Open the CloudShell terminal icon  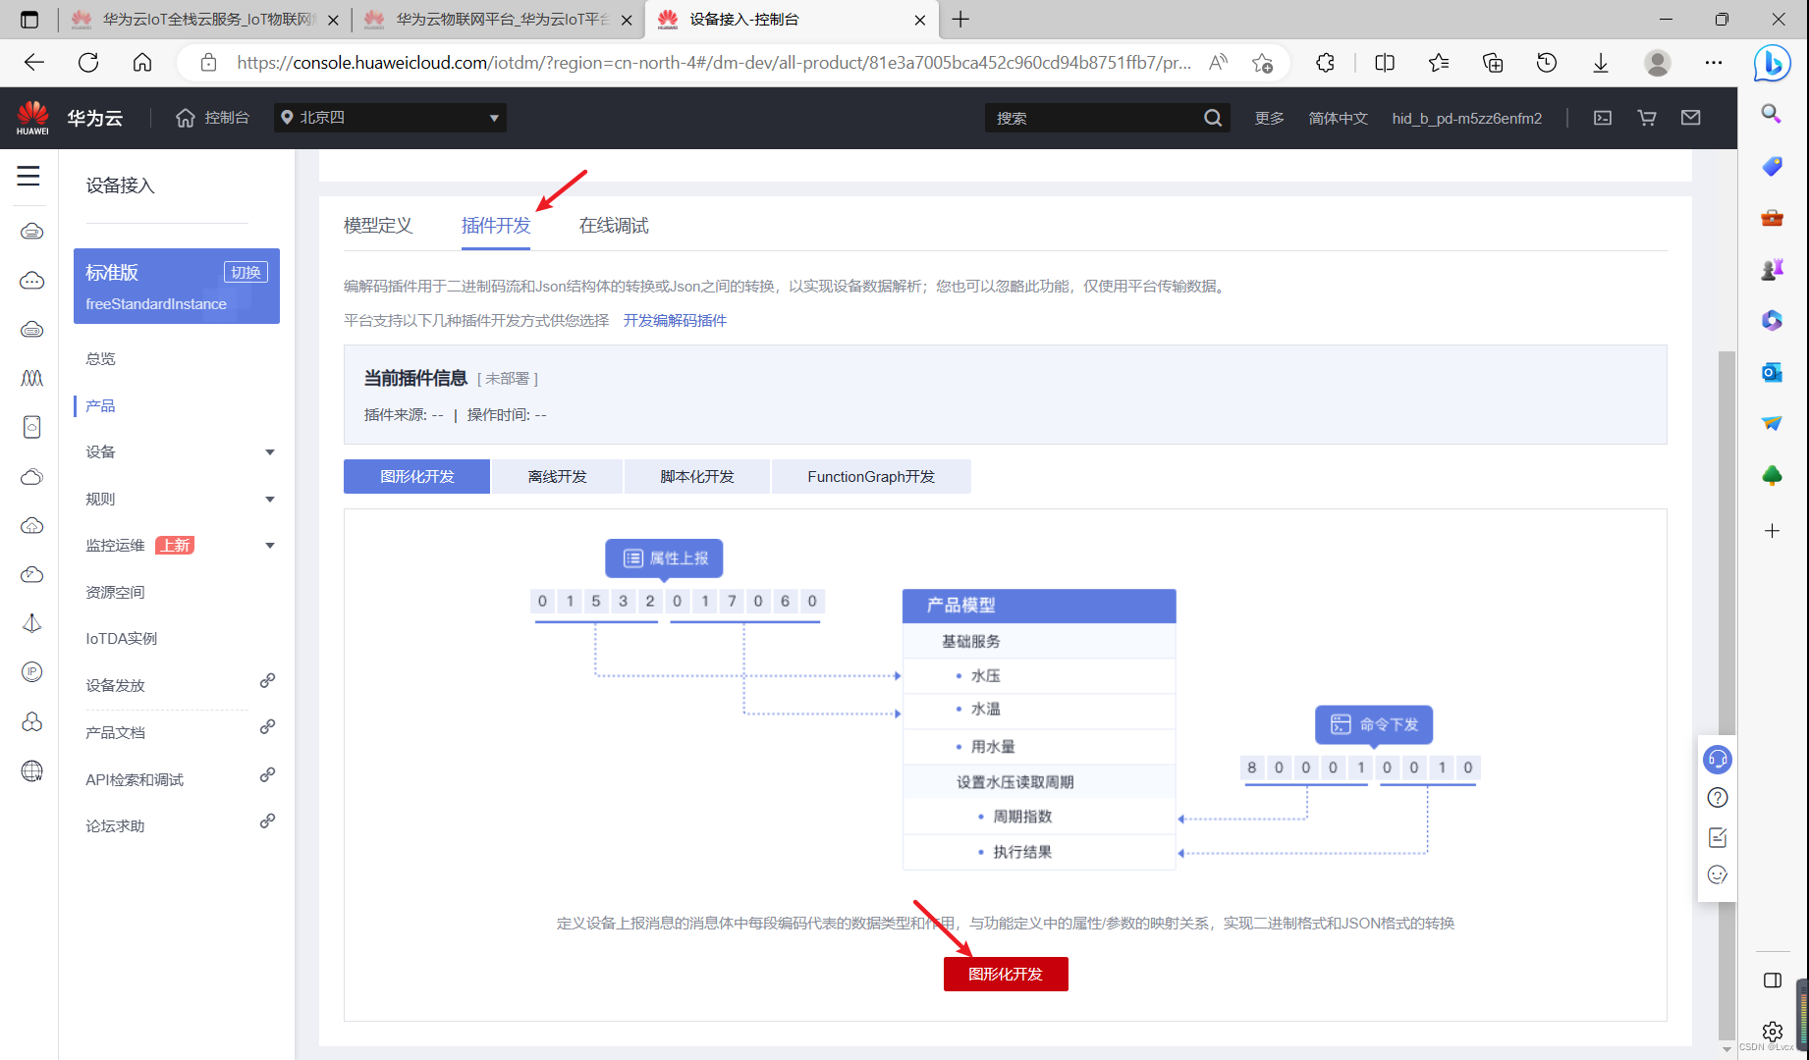coord(1603,118)
